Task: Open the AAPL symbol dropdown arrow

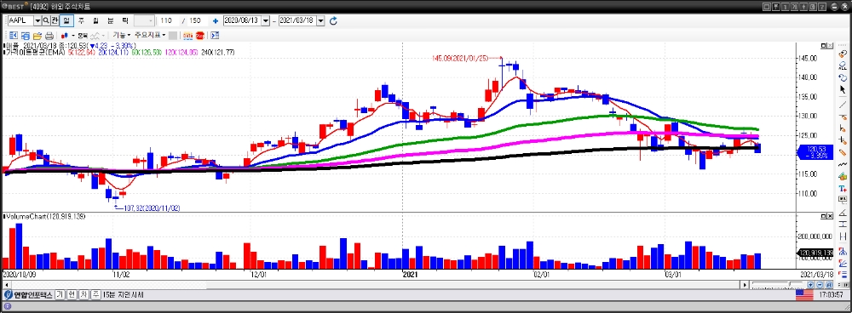Action: point(37,20)
